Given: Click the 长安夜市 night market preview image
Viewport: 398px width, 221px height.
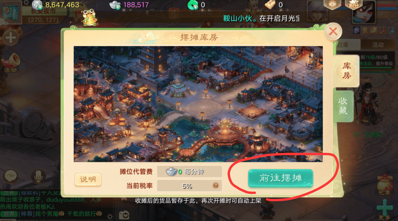Looking at the screenshot, I should 198,104.
